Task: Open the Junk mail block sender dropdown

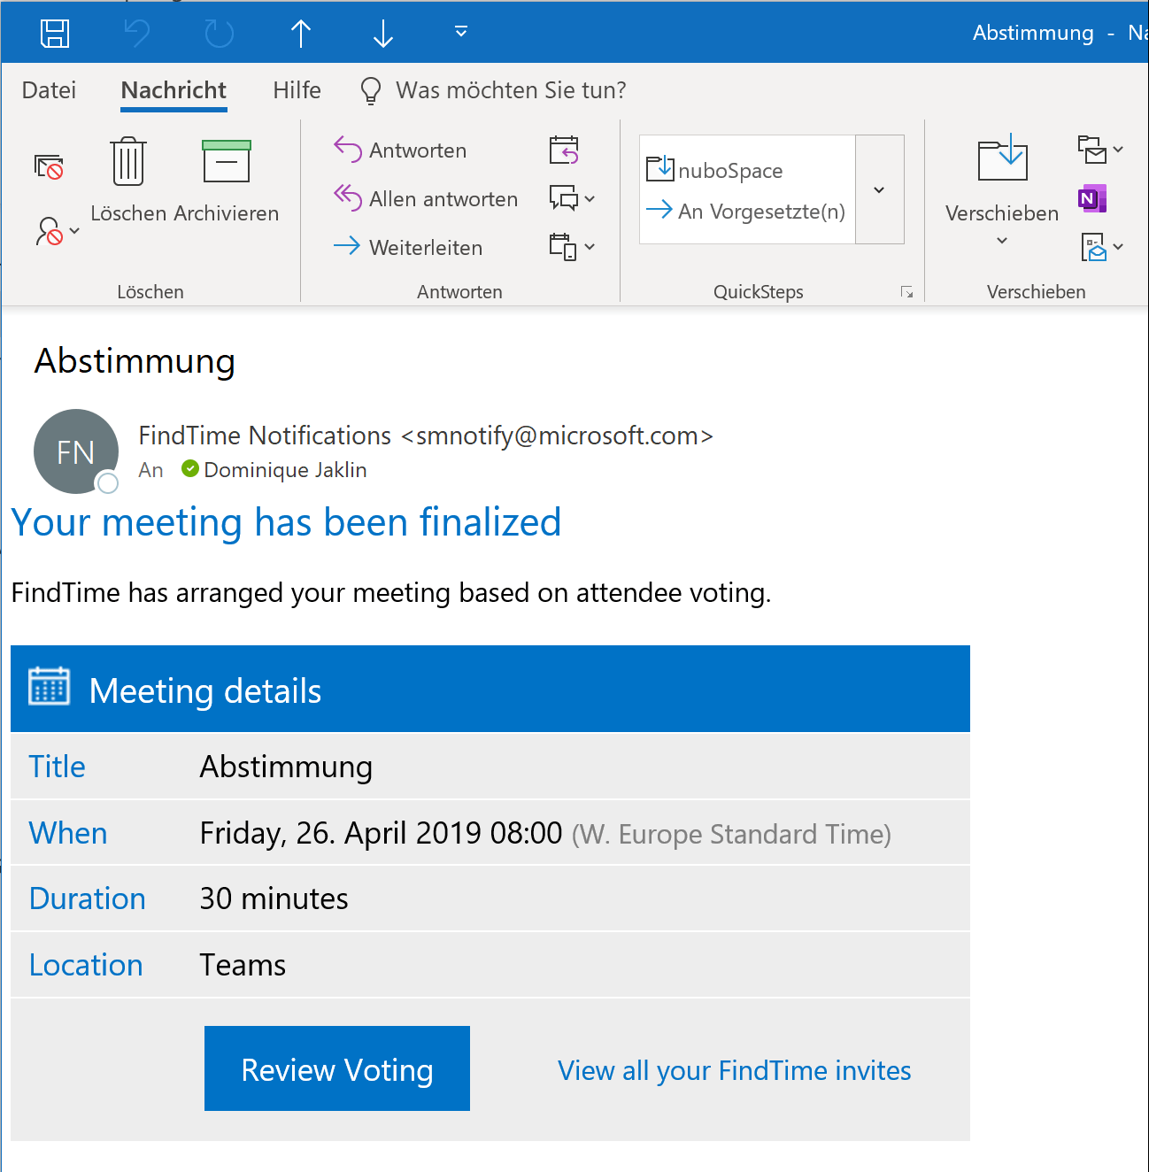Action: [x=58, y=231]
